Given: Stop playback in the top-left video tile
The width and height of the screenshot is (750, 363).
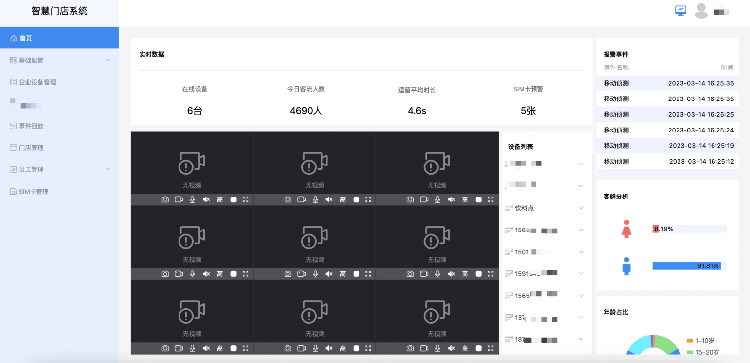Looking at the screenshot, I should [x=233, y=199].
